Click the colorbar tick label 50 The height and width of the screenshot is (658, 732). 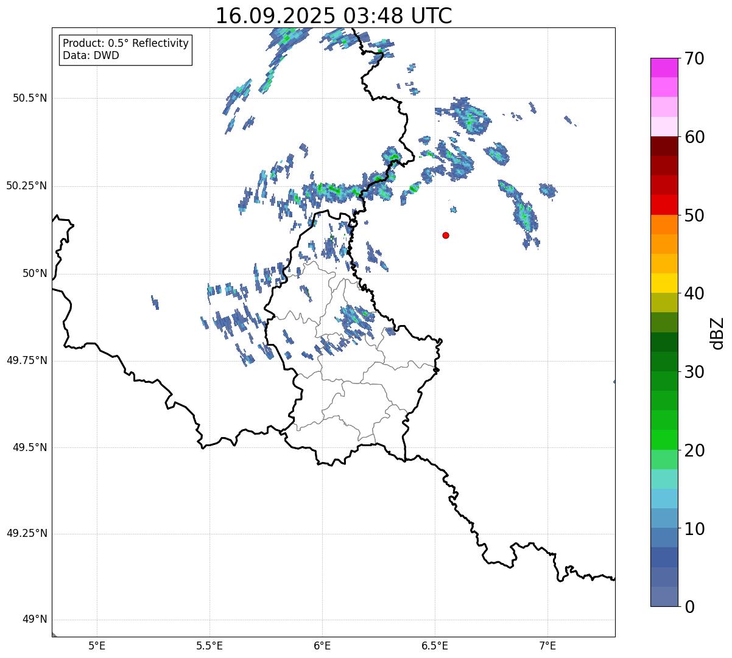tap(695, 215)
